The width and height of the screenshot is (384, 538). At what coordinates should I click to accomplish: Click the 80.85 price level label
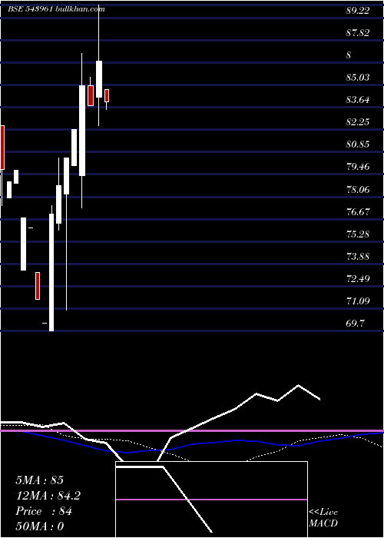click(x=358, y=144)
